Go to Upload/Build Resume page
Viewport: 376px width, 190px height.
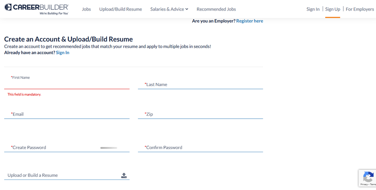point(121,9)
